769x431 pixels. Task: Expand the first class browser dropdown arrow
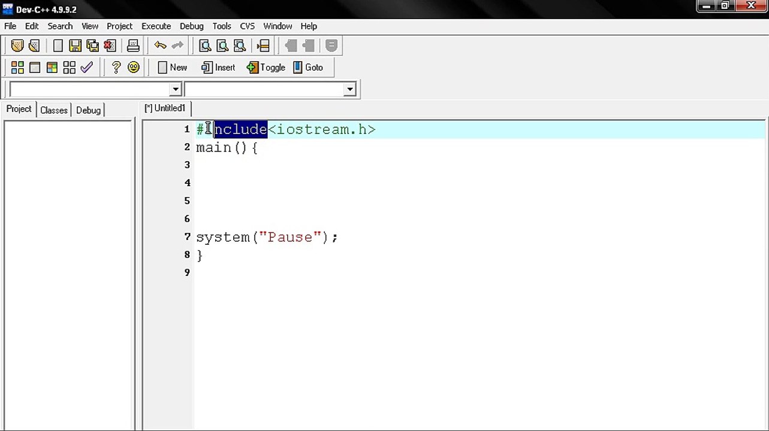(175, 89)
